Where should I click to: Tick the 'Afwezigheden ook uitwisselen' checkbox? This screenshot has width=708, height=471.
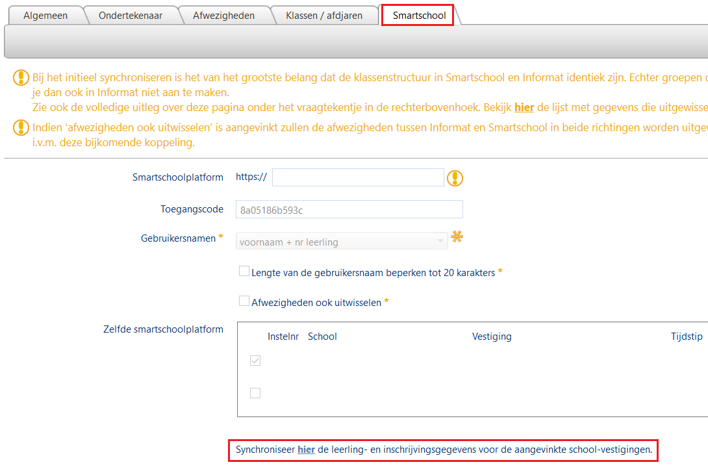click(244, 301)
